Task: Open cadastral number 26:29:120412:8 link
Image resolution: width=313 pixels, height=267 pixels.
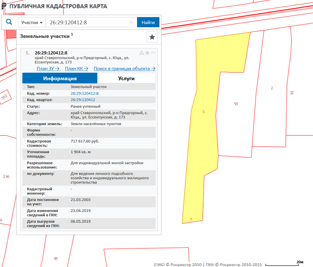Action: 84,94
